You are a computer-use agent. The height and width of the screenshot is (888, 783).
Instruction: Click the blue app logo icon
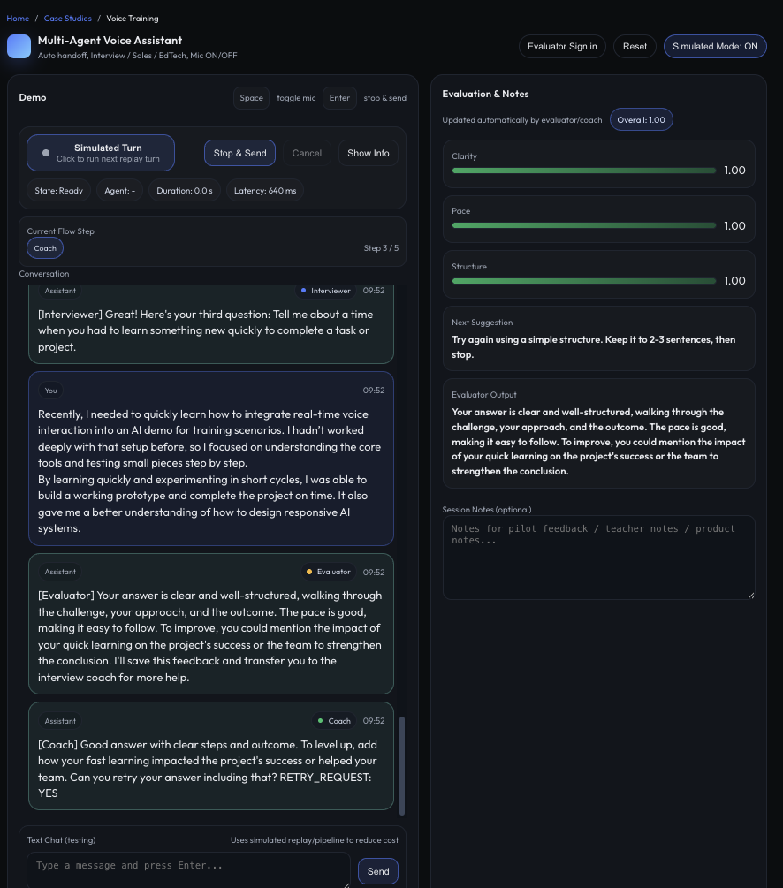click(19, 47)
